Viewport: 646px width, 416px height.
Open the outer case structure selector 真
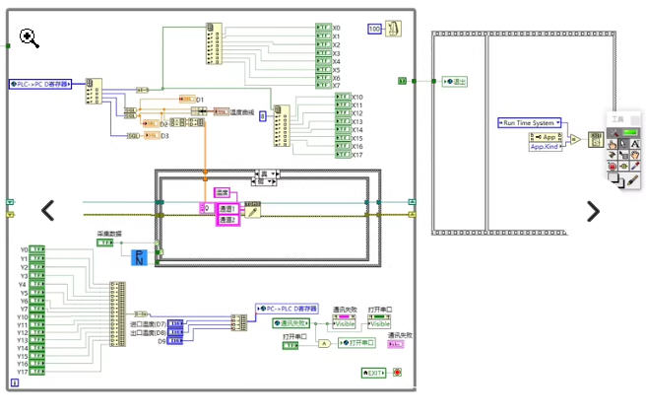click(x=267, y=173)
